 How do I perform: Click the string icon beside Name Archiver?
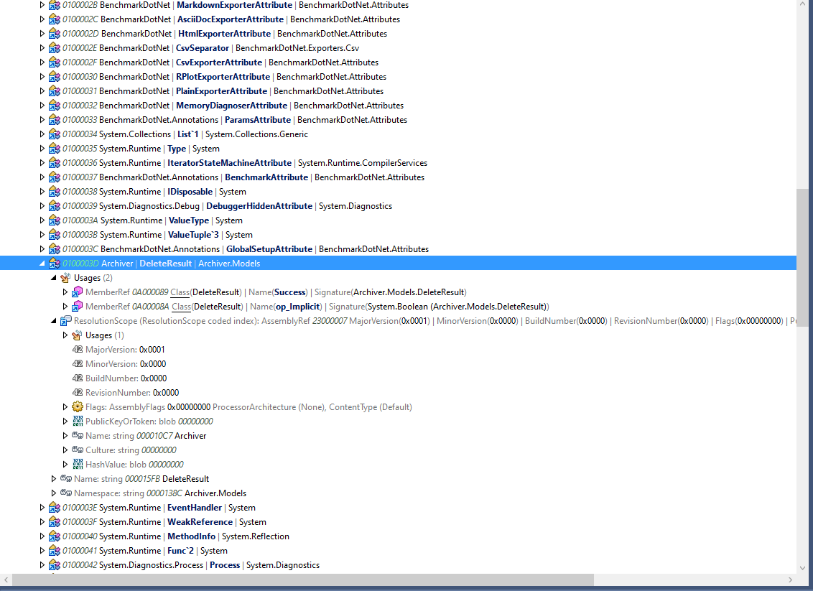[78, 435]
